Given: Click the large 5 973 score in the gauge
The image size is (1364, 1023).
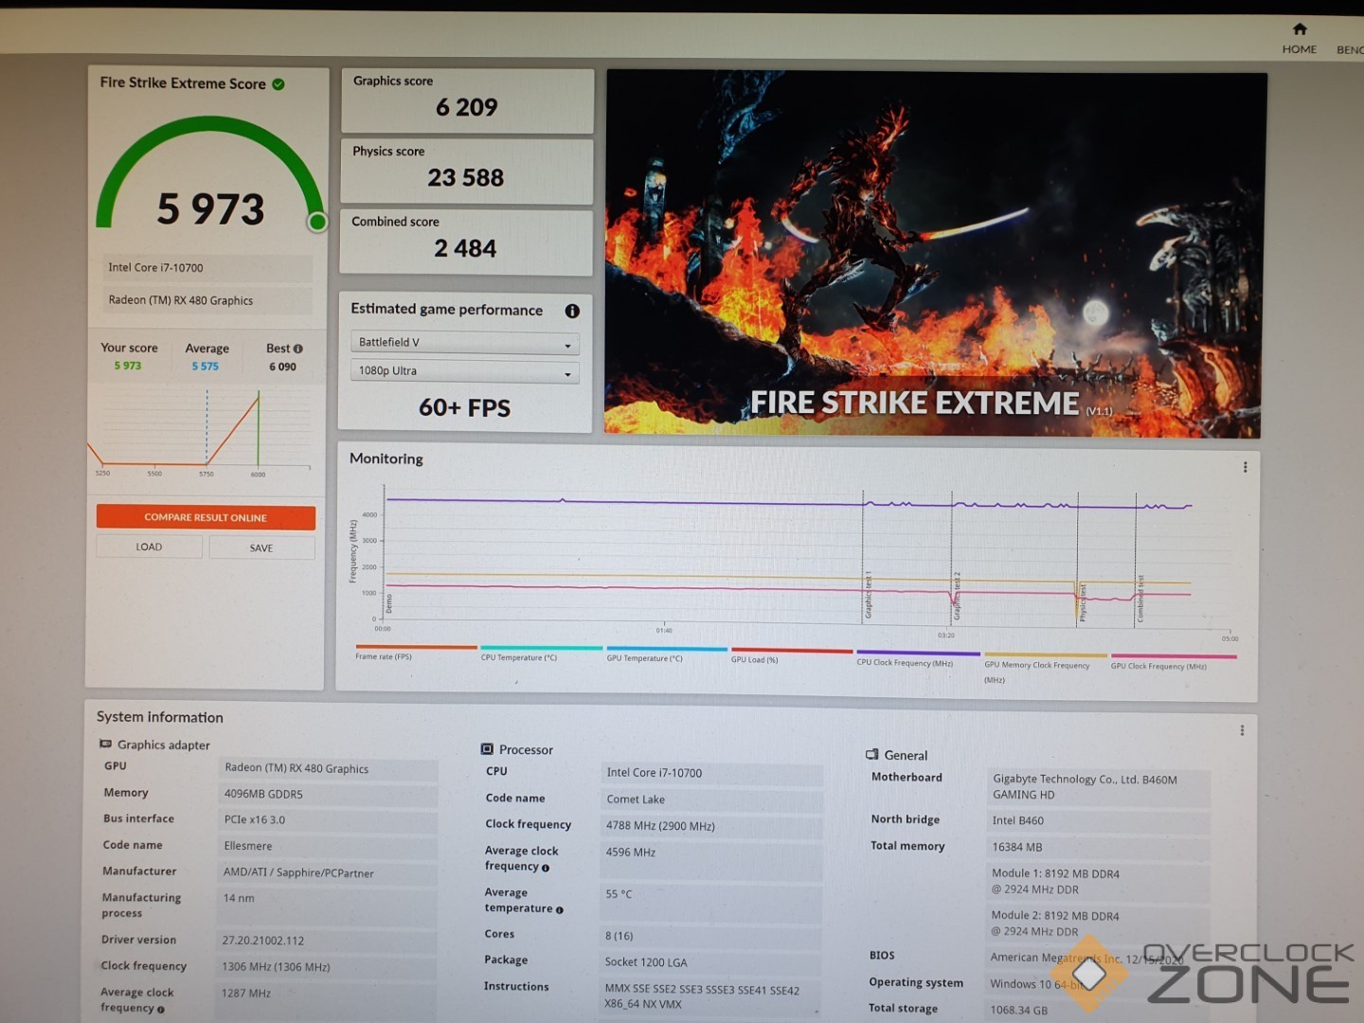Looking at the screenshot, I should click(210, 208).
